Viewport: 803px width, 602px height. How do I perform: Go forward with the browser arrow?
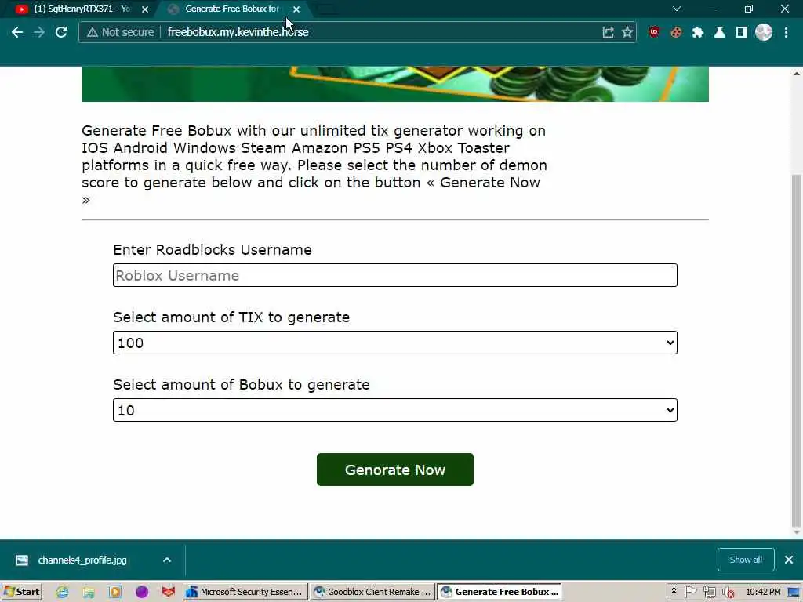point(39,32)
